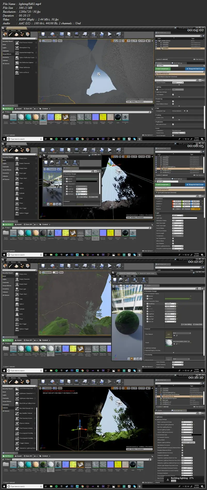Click Blueprint/Add Script in the 00:04:02 Details panel
The width and height of the screenshot is (207, 490).
pyautogui.click(x=195, y=69)
